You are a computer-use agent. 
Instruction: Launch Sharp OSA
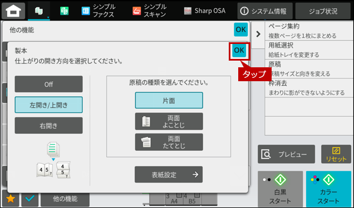click(204, 11)
